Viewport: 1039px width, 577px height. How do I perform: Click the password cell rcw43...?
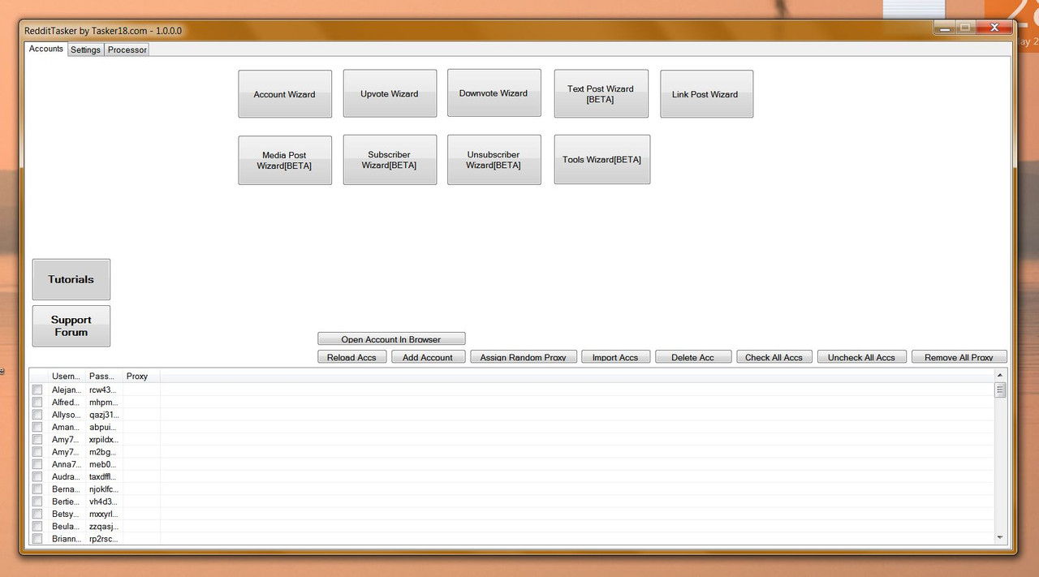[104, 390]
